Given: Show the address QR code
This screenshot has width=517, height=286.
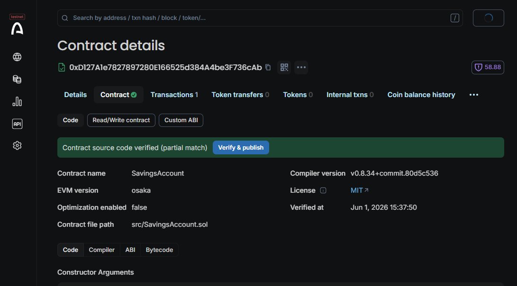Looking at the screenshot, I should (284, 67).
